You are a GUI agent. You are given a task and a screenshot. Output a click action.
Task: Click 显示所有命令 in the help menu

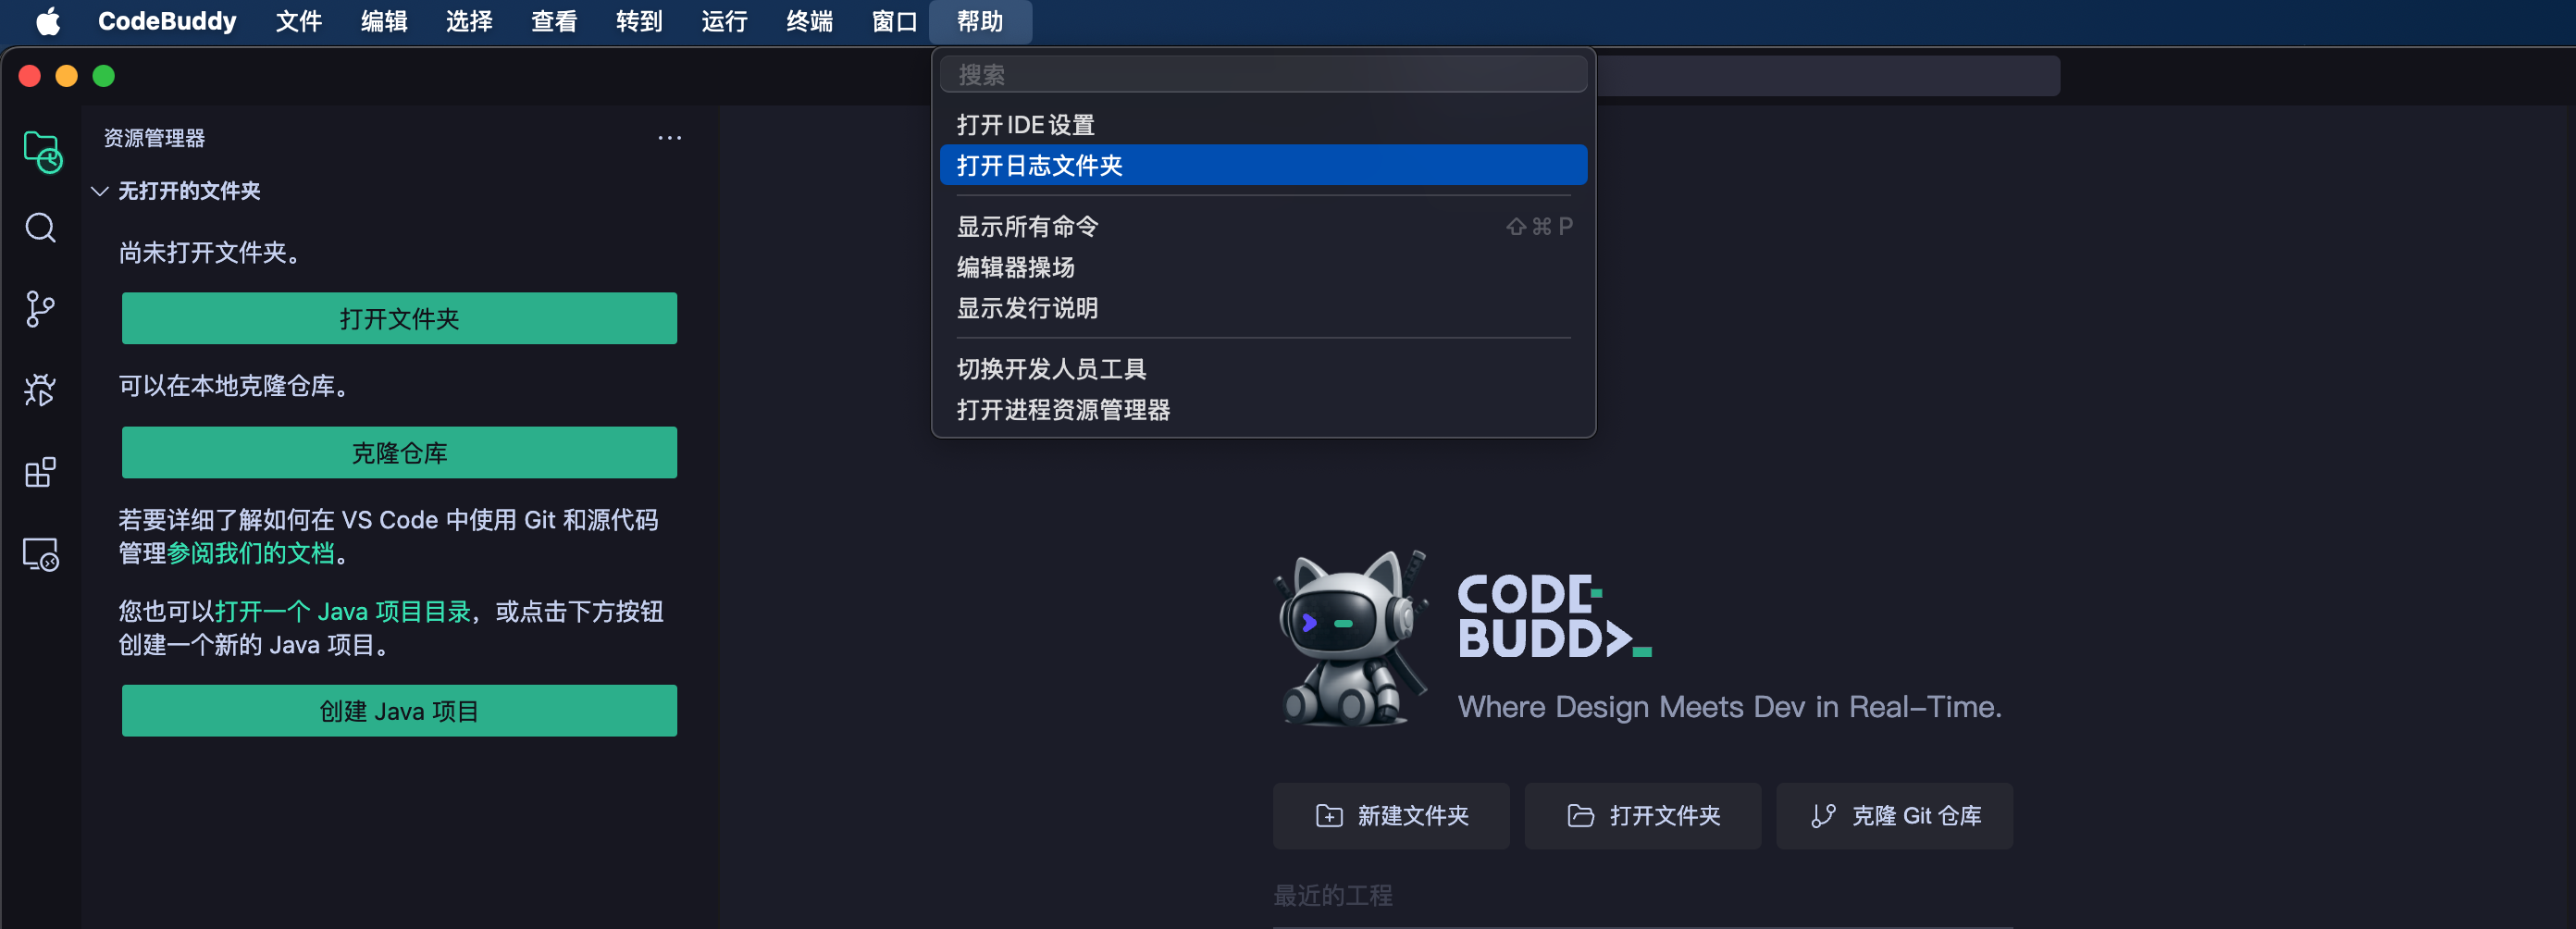[1027, 227]
